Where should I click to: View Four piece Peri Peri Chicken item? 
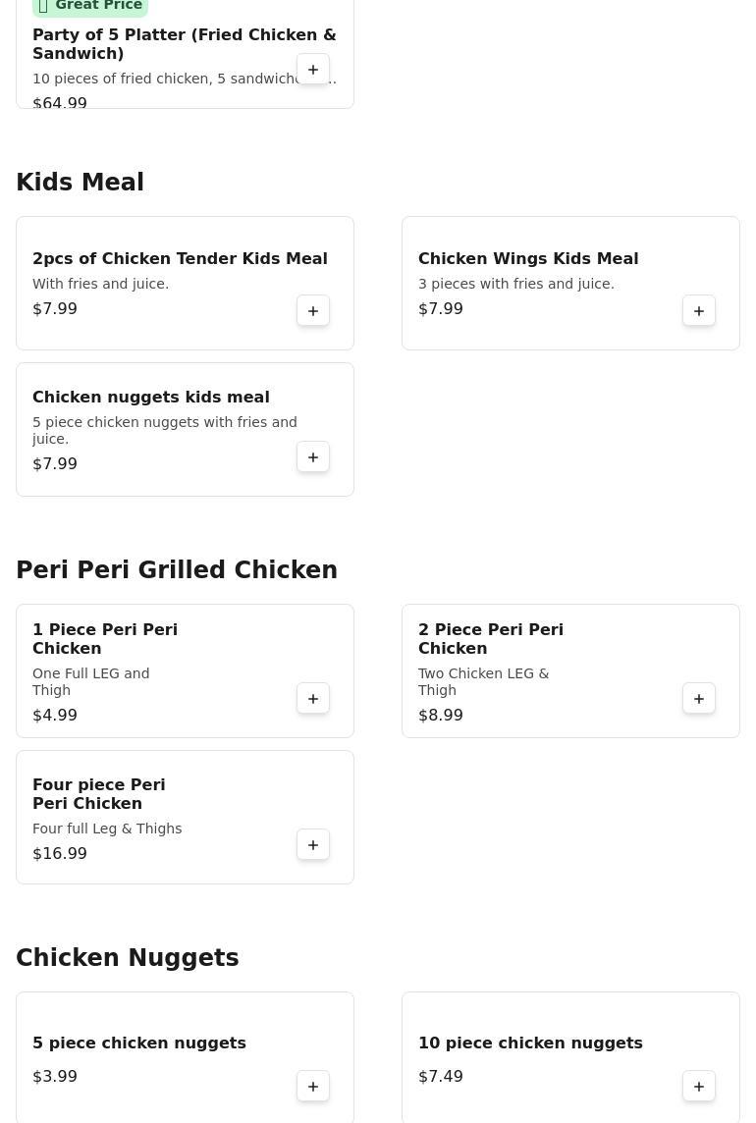pyautogui.click(x=99, y=794)
